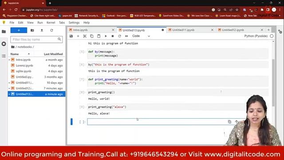Select Lorenz.ipynb in the file browser
This screenshot has width=284, height=160.
point(36,65)
